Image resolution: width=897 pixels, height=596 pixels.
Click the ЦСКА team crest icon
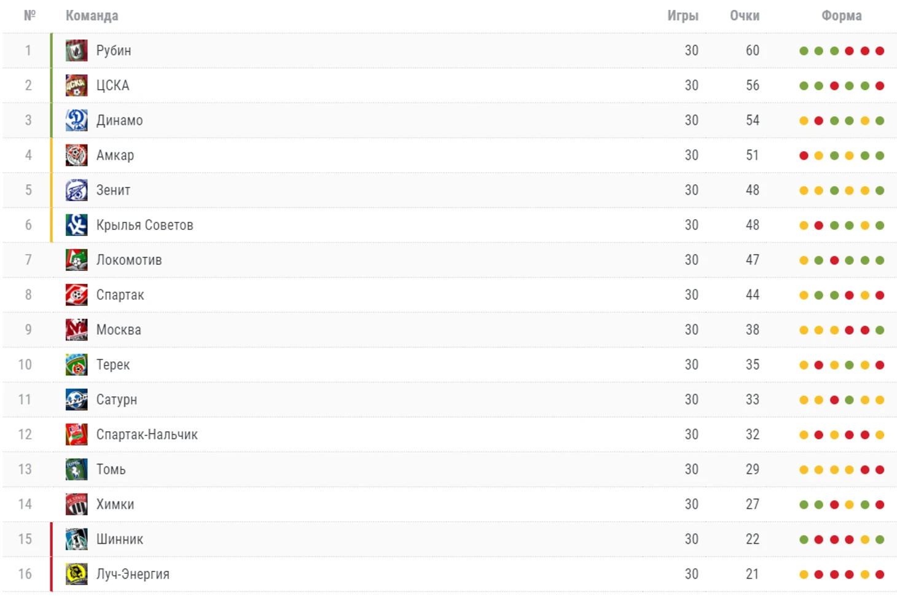point(76,85)
